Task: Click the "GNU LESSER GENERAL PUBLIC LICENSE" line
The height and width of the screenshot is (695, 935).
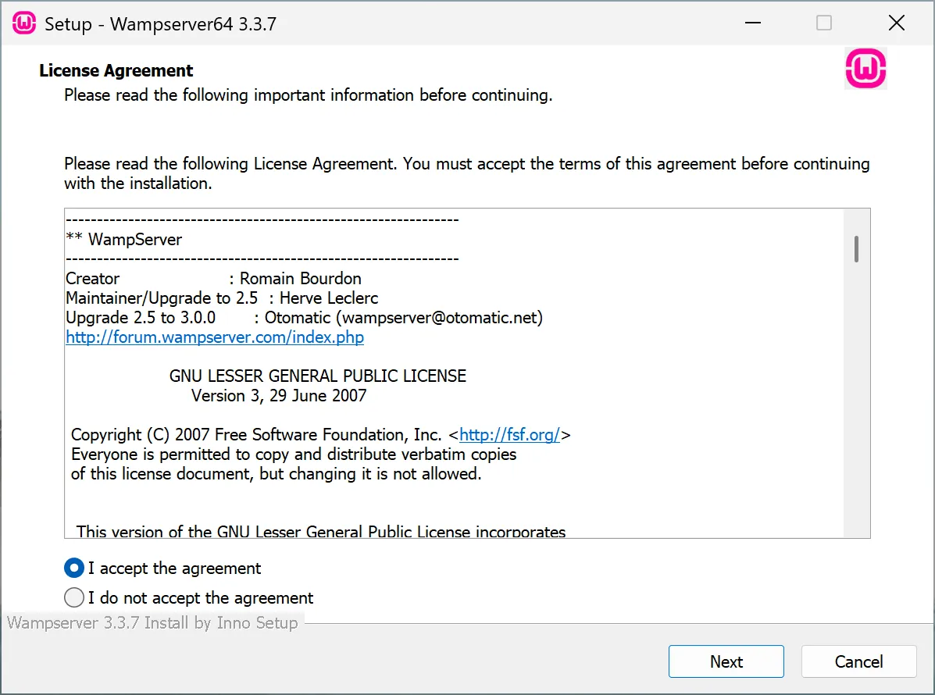Action: tap(317, 376)
